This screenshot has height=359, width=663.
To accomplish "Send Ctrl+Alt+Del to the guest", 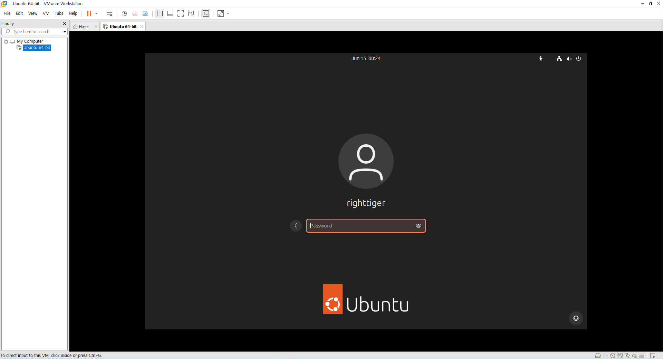I will tap(109, 13).
